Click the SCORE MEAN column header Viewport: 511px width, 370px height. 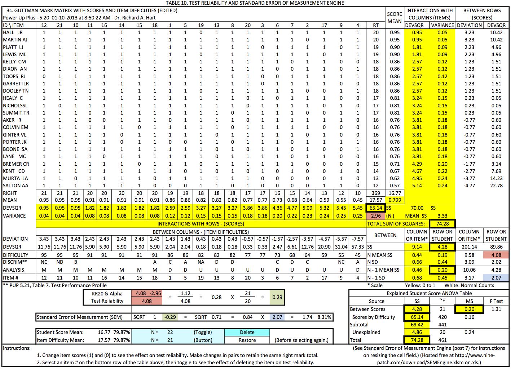point(395,18)
